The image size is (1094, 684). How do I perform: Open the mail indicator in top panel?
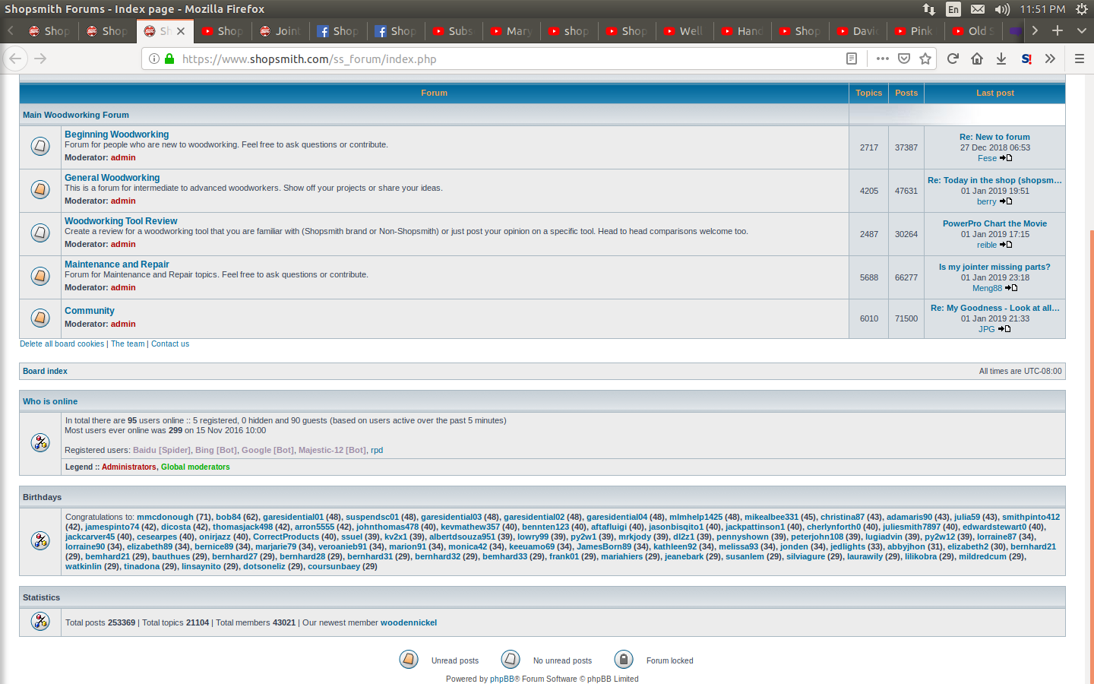pyautogui.click(x=978, y=9)
